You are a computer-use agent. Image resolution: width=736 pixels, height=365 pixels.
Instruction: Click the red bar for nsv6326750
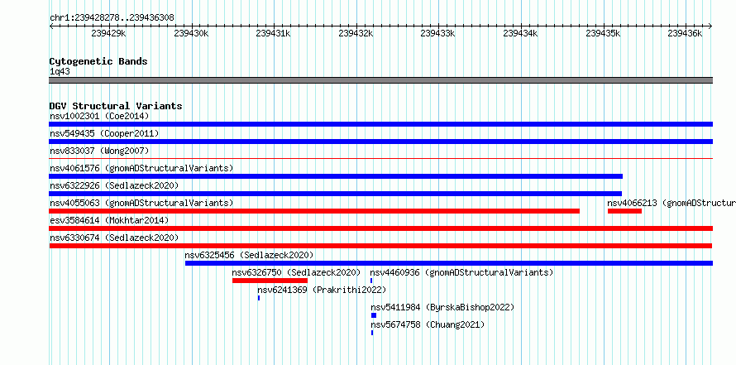(x=270, y=281)
